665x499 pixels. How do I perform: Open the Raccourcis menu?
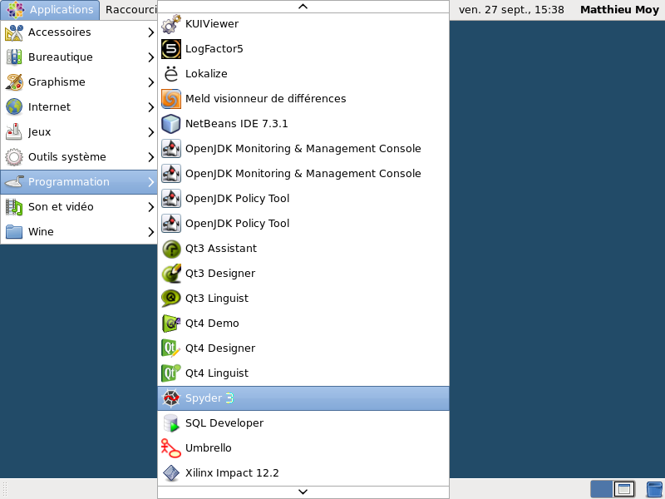130,10
